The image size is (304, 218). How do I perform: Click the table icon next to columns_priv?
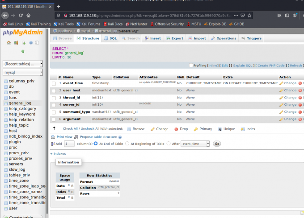pos(6,81)
